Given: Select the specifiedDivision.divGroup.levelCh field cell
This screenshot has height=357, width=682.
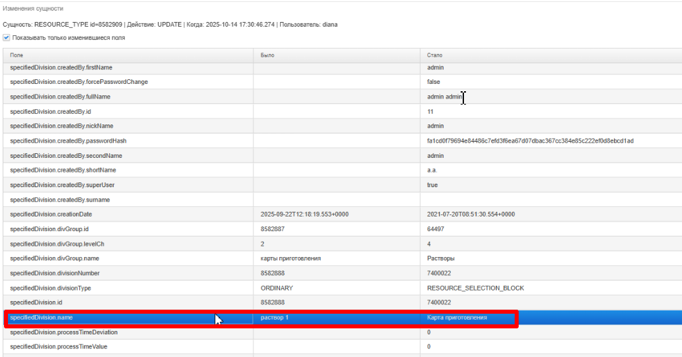Looking at the screenshot, I should click(x=128, y=244).
